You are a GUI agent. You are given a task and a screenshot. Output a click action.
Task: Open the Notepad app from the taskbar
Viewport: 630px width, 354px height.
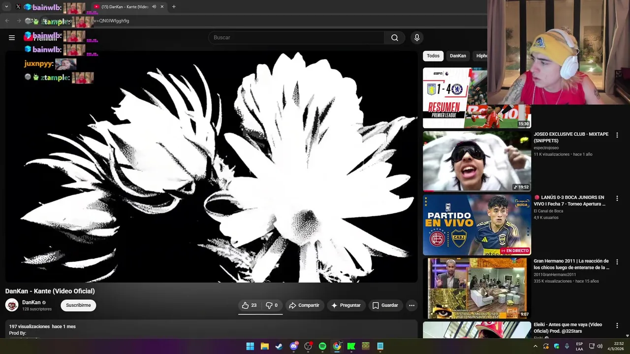point(380,346)
